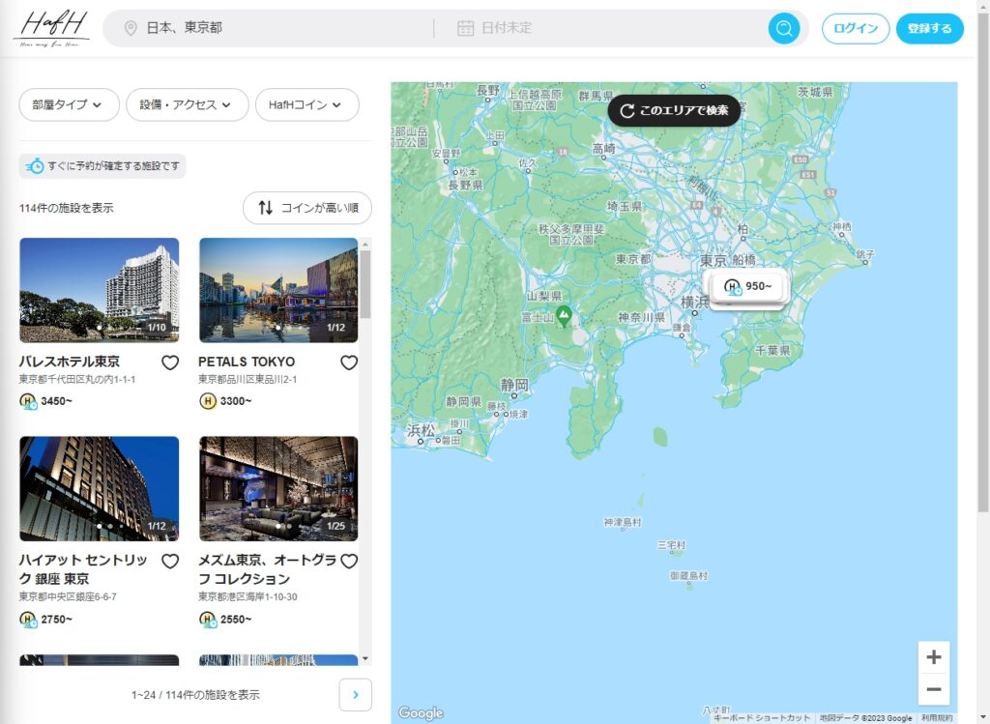This screenshot has height=724, width=990.
Task: Open パレスホテル東京 photo thumbnail
Action: [100, 290]
